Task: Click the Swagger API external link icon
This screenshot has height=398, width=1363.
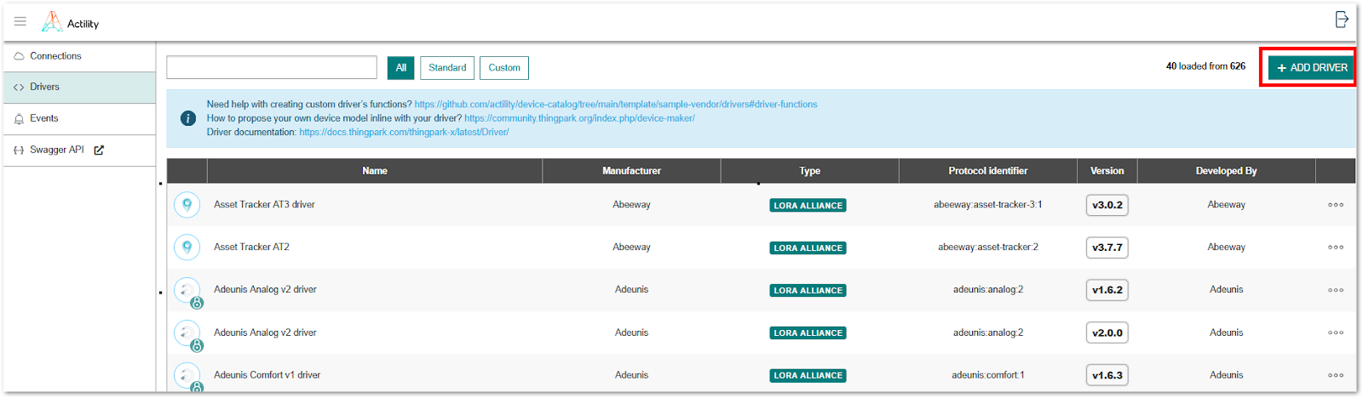Action: click(99, 150)
